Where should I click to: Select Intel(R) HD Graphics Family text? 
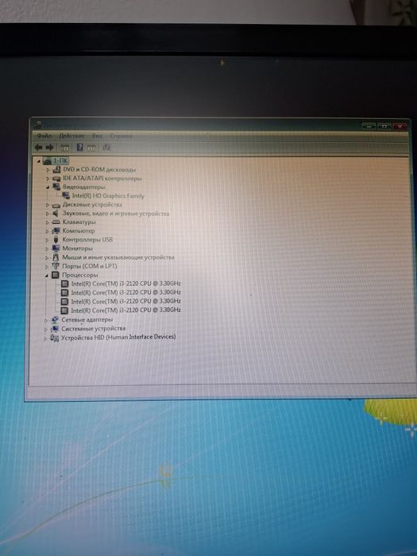tap(108, 195)
